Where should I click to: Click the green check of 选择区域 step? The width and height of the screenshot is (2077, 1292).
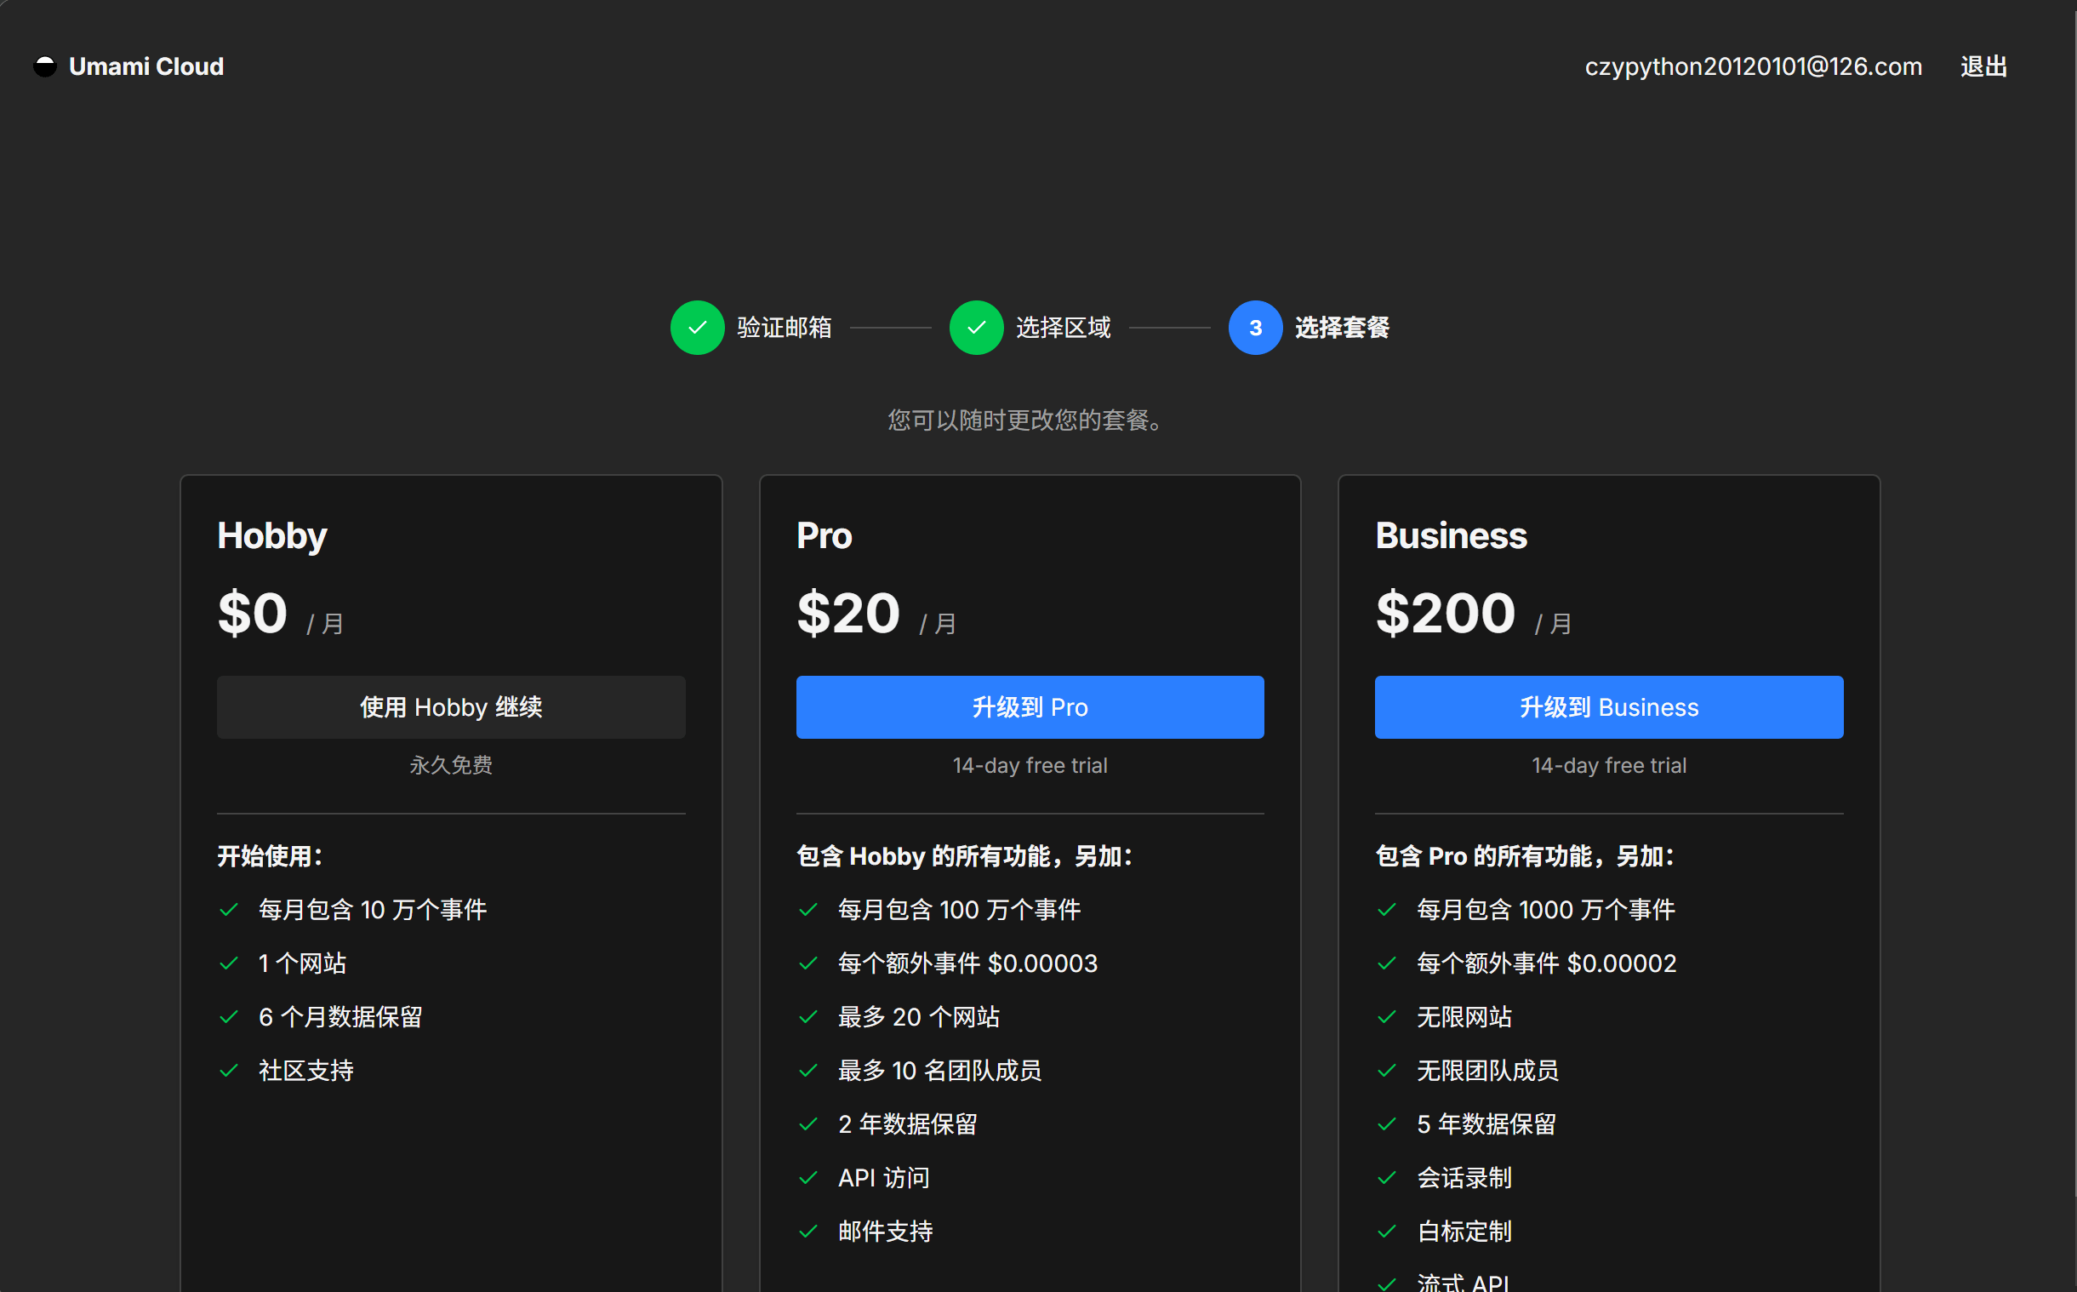(976, 328)
